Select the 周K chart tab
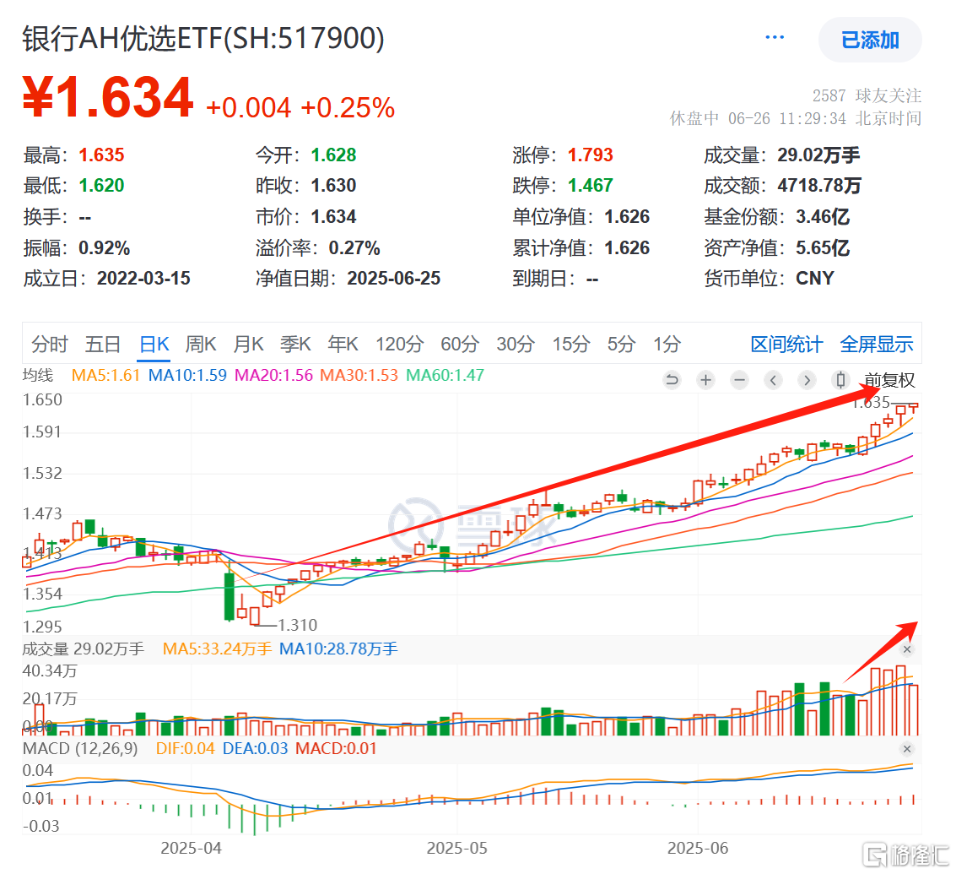Screen dimensions: 956x874 [x=201, y=345]
